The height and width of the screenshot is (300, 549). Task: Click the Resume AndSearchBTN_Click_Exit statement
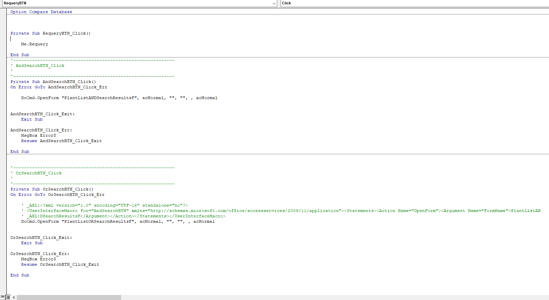[61, 141]
